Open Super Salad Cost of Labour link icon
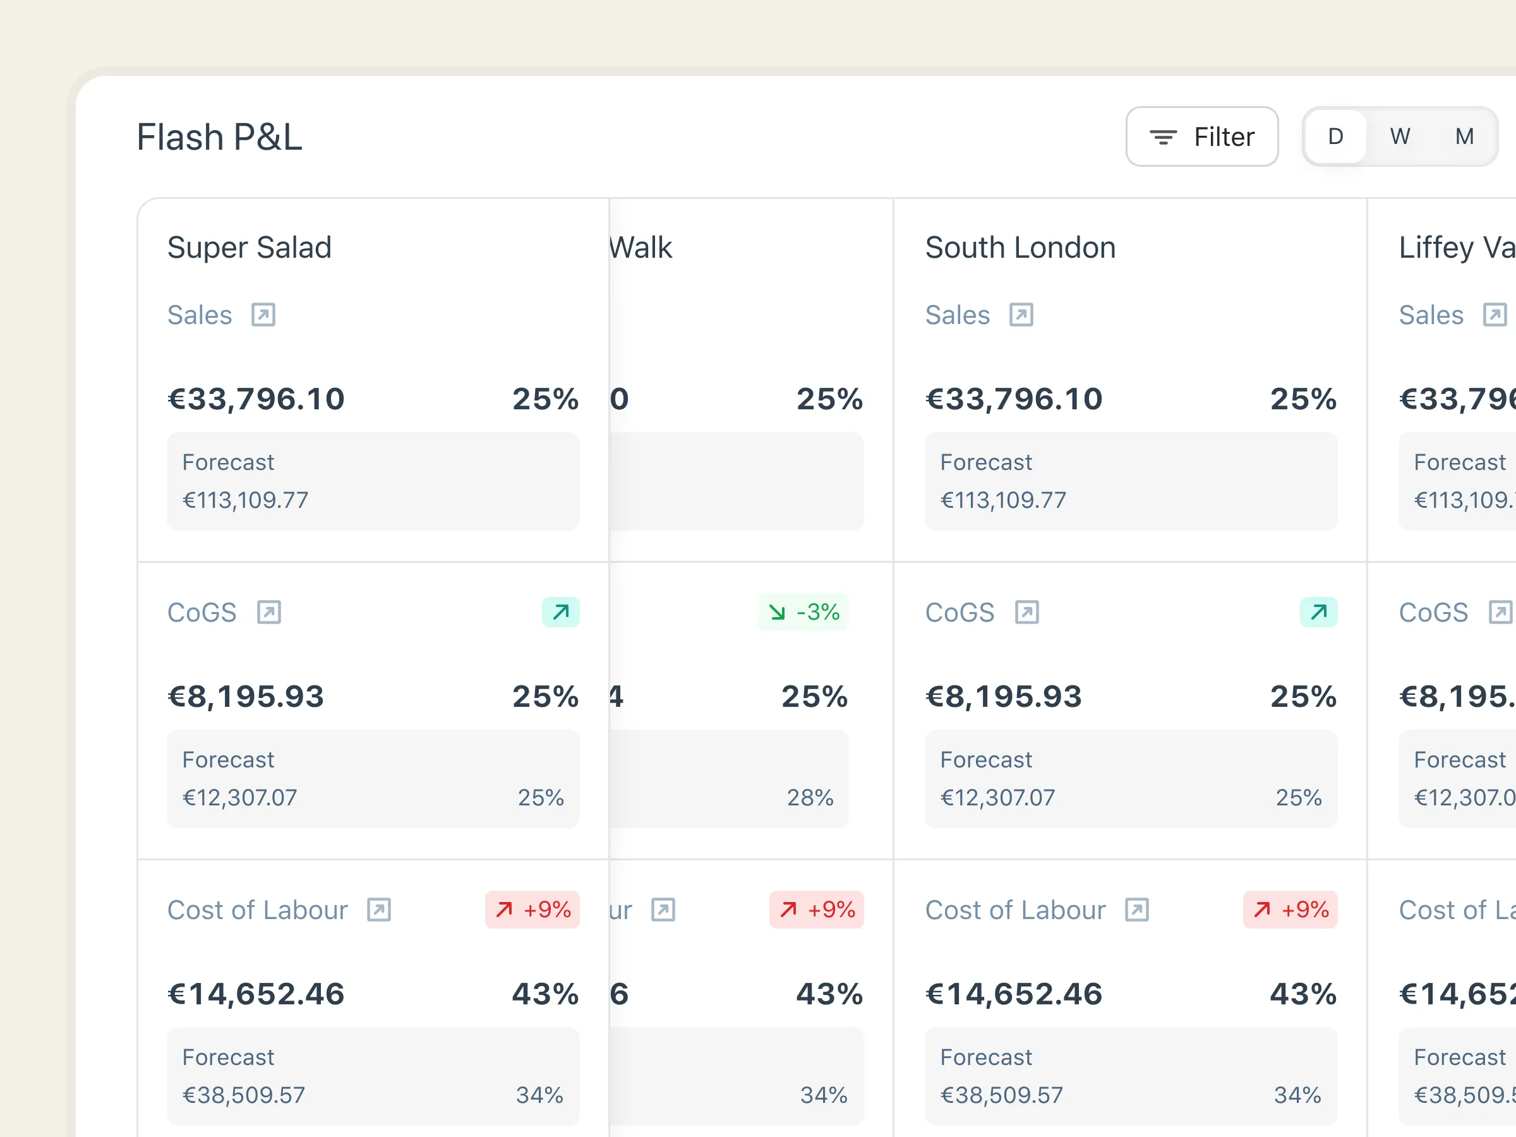 (x=379, y=910)
